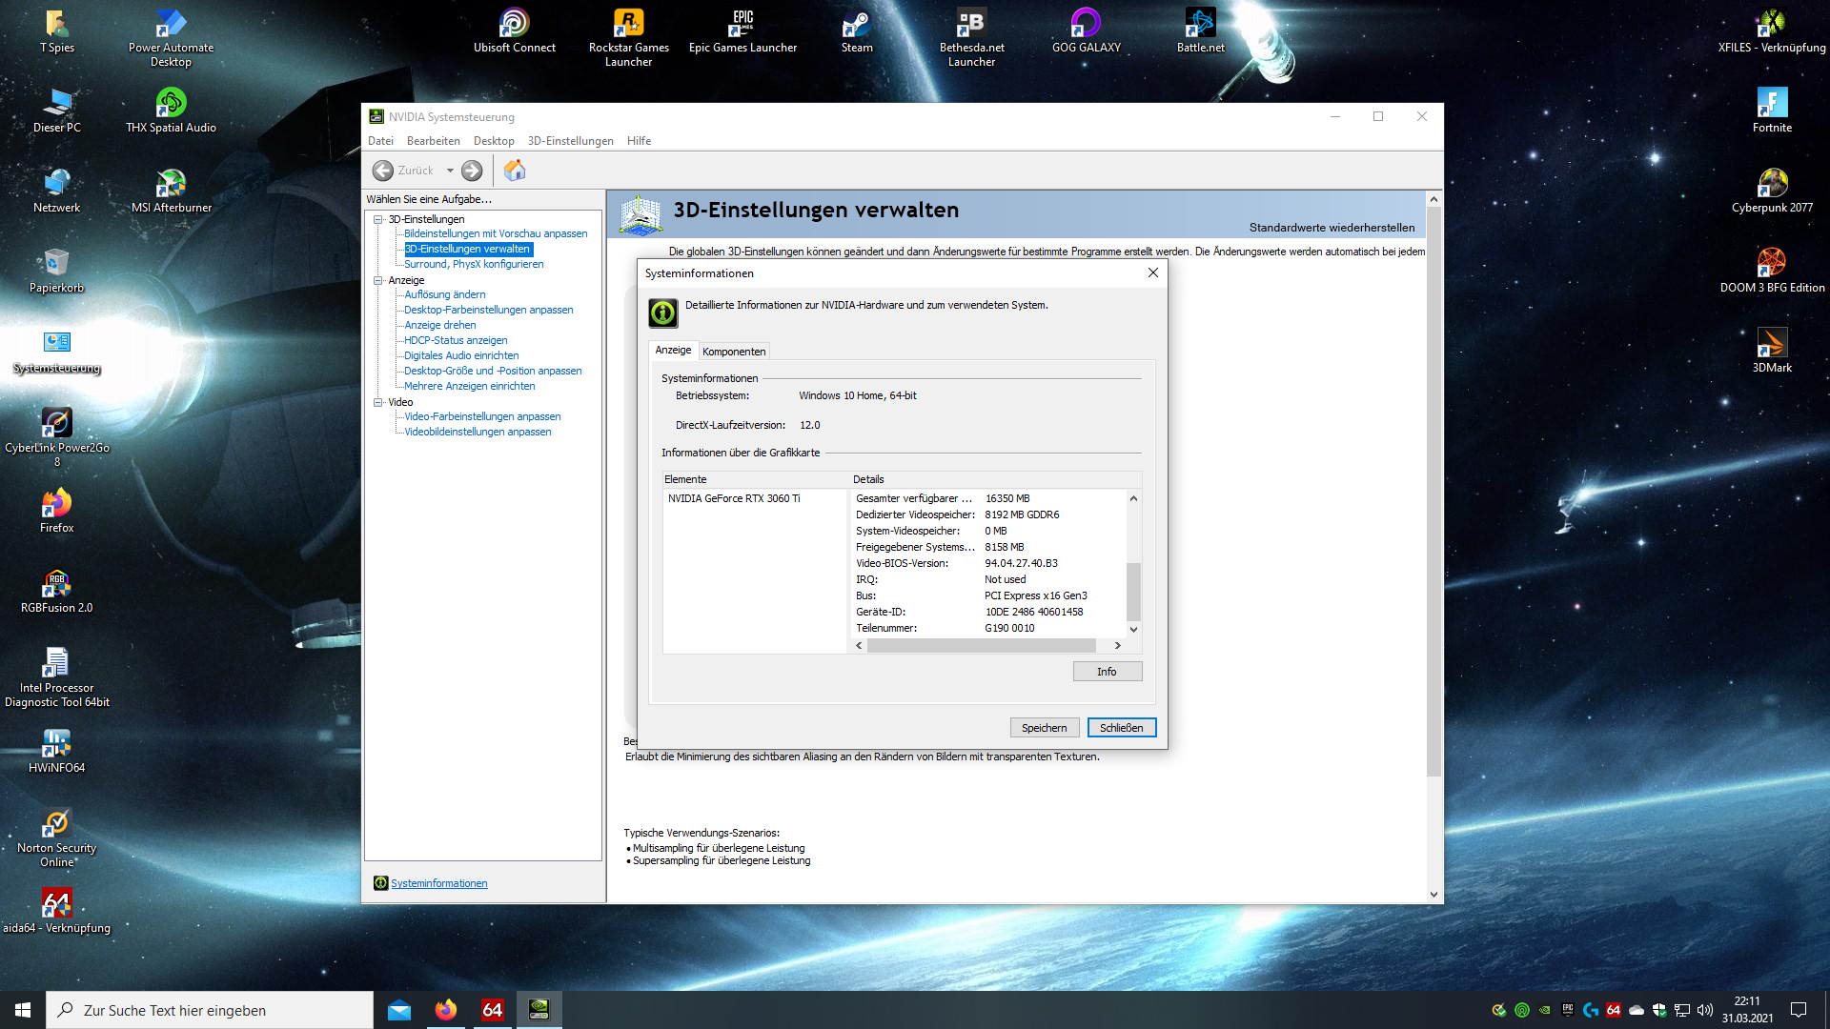Screen dimensions: 1830x1029
Task: Open HWiNFO64 desktop icon
Action: 56,744
